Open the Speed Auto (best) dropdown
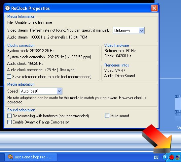Viewport: 181px width, 162px height. point(41,91)
